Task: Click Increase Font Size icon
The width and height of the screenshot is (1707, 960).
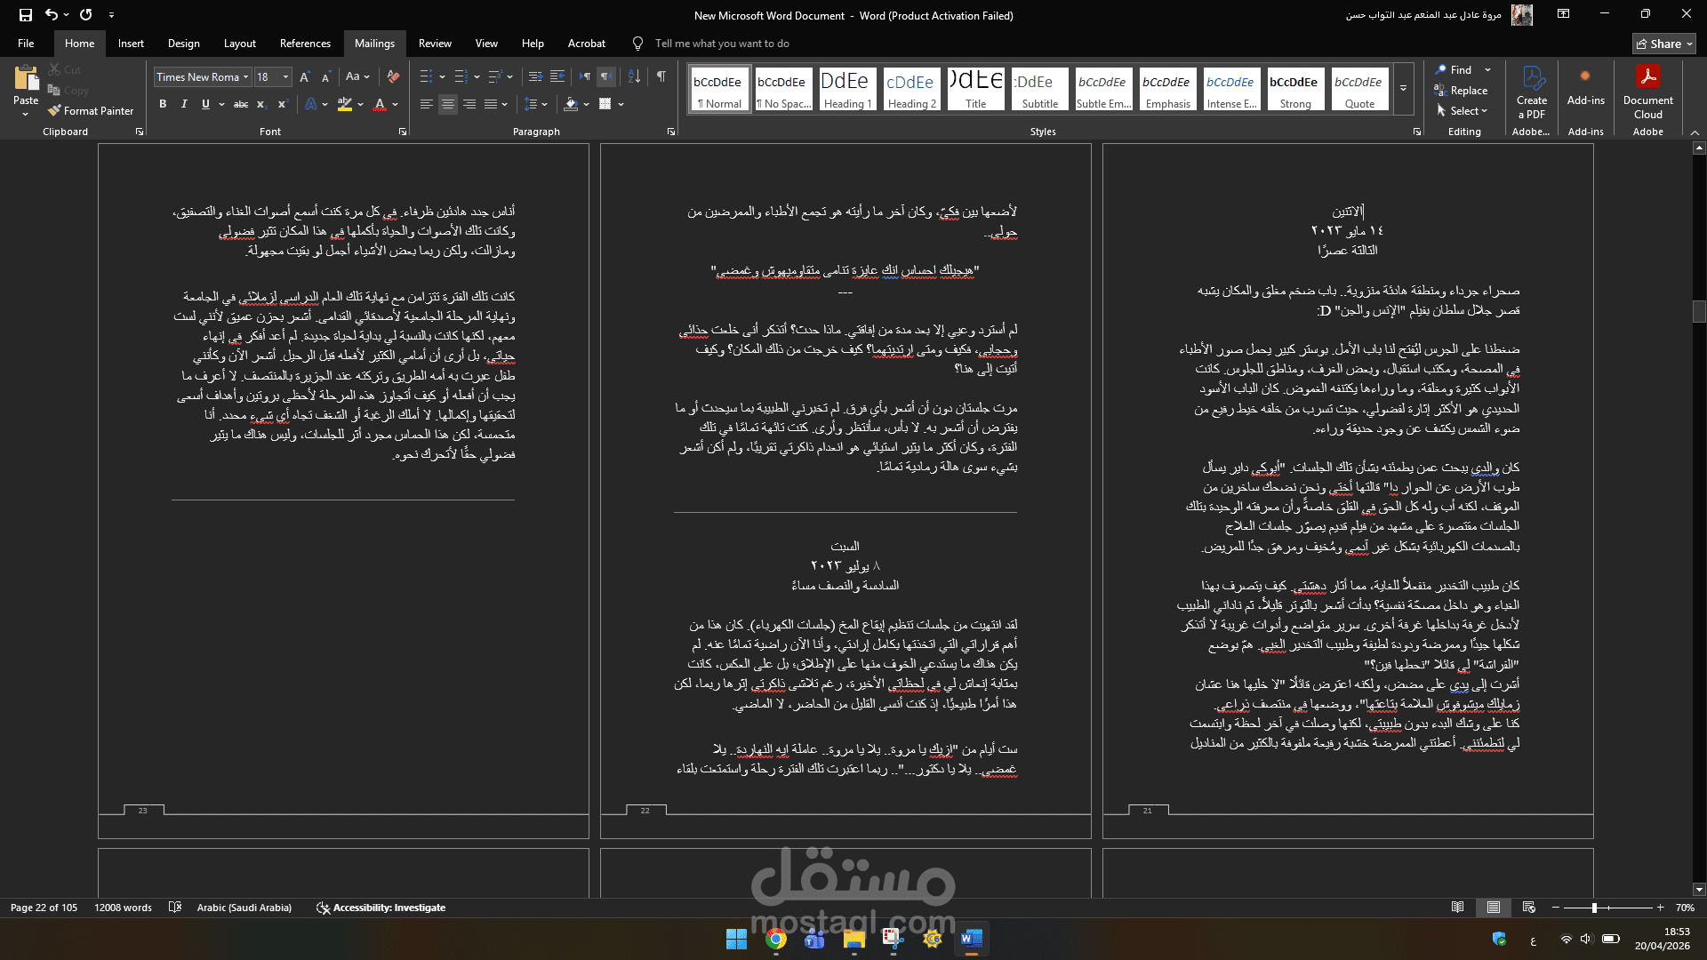Action: 305,77
